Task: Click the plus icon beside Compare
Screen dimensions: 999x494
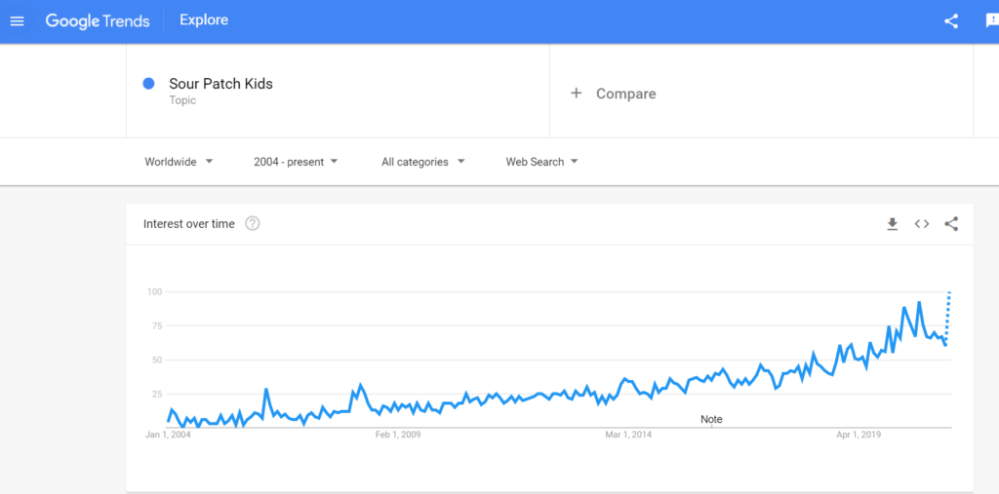Action: 576,94
